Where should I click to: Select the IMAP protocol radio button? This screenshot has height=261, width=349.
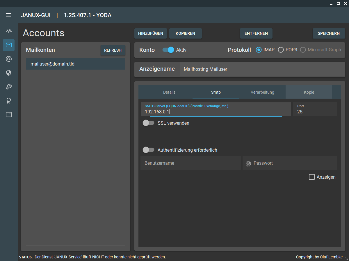click(x=259, y=50)
